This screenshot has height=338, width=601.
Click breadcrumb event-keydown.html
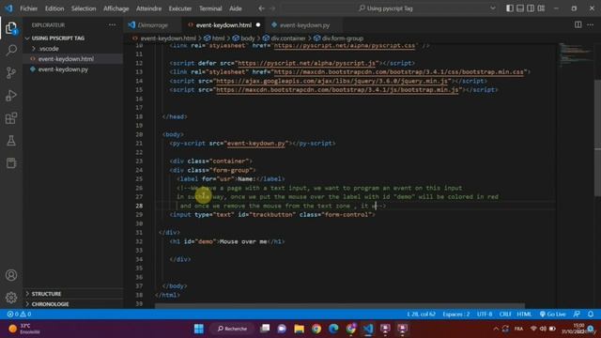coord(168,38)
